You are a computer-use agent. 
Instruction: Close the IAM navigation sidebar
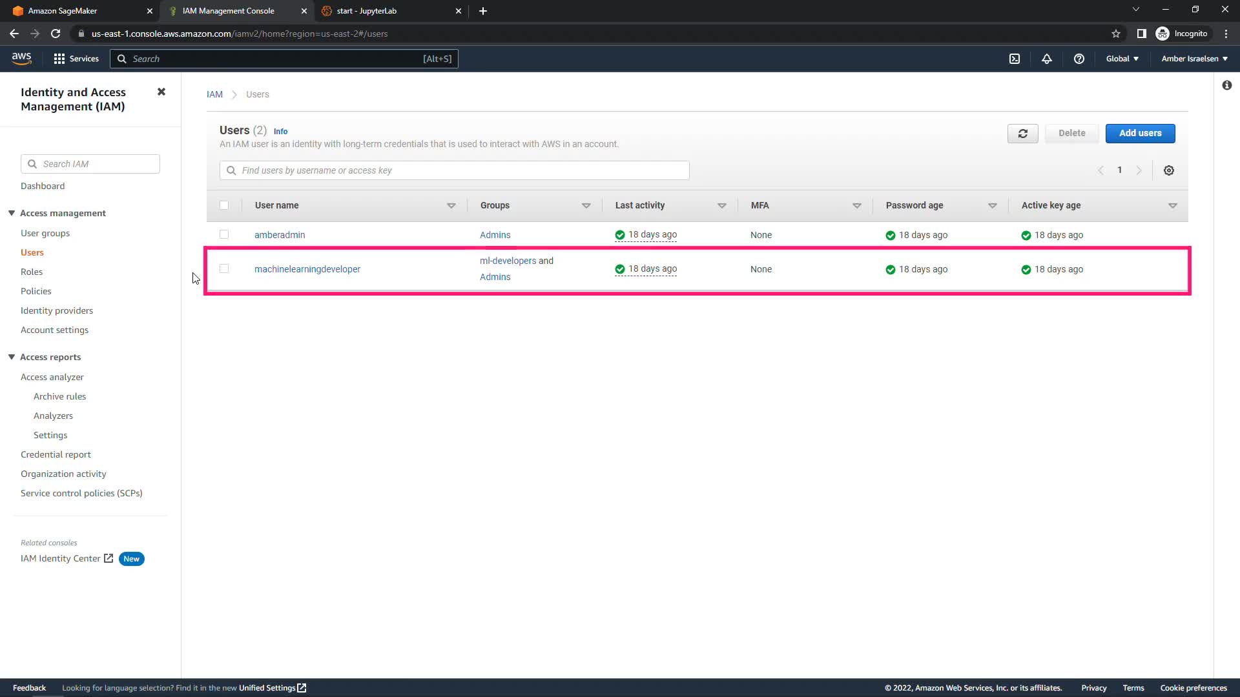tap(161, 92)
